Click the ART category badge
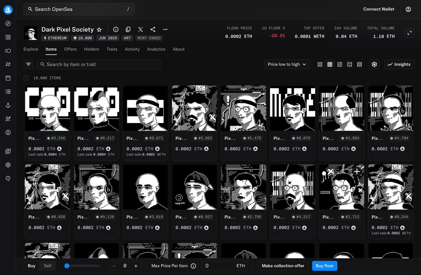Viewport: 421px width, 275px height. 127,38
